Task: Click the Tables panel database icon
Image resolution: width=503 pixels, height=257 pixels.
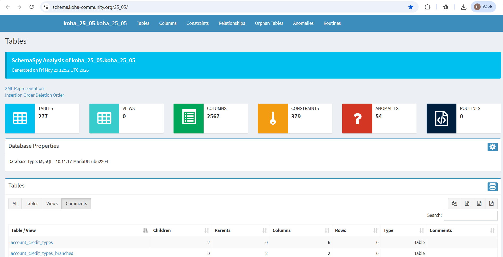Action: point(492,187)
